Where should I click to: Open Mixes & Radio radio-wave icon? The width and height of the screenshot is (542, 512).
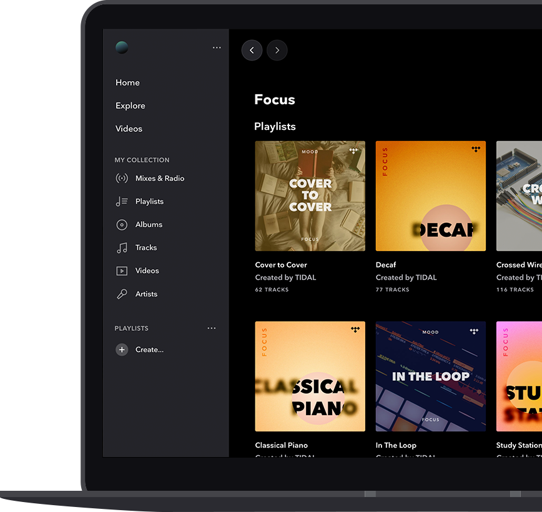click(x=122, y=179)
